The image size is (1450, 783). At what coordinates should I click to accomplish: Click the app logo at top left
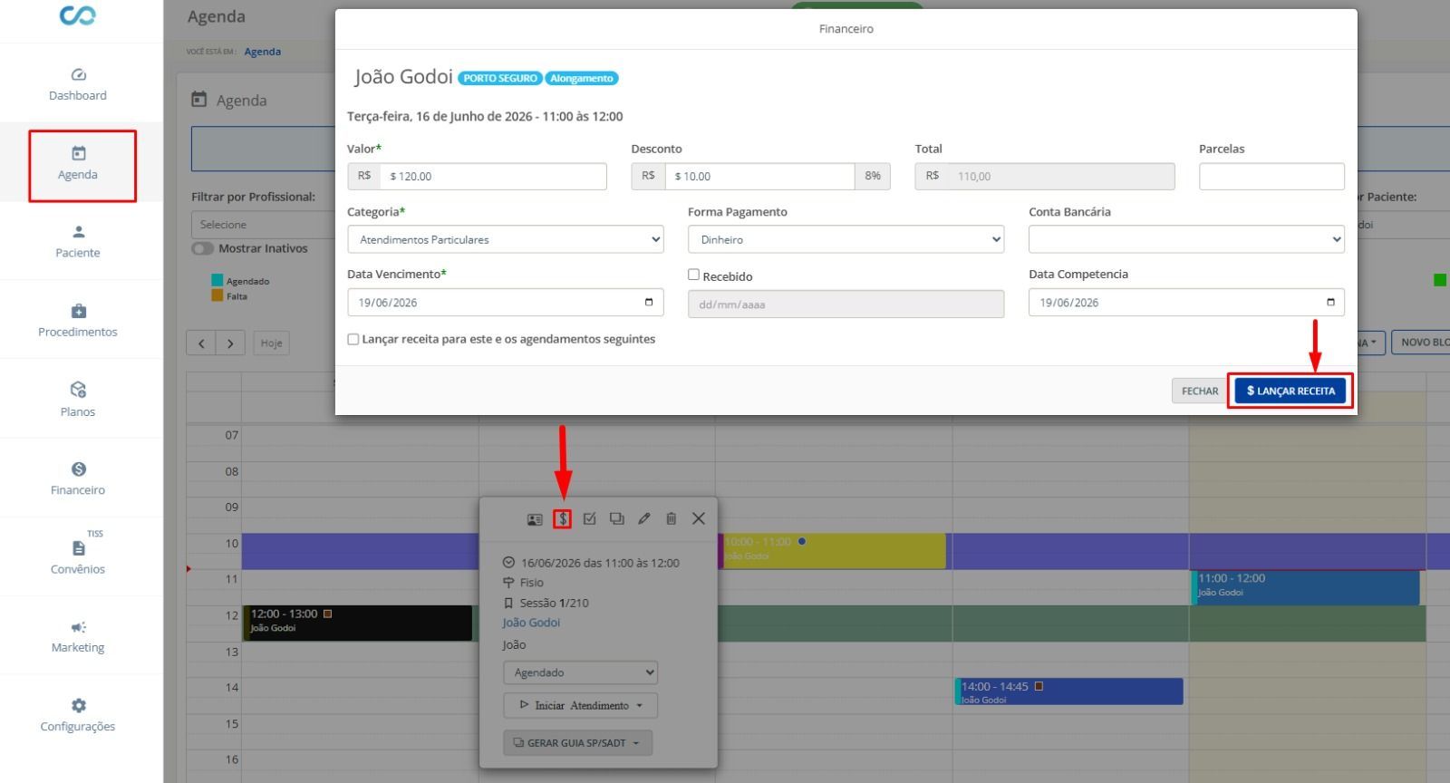tap(78, 15)
